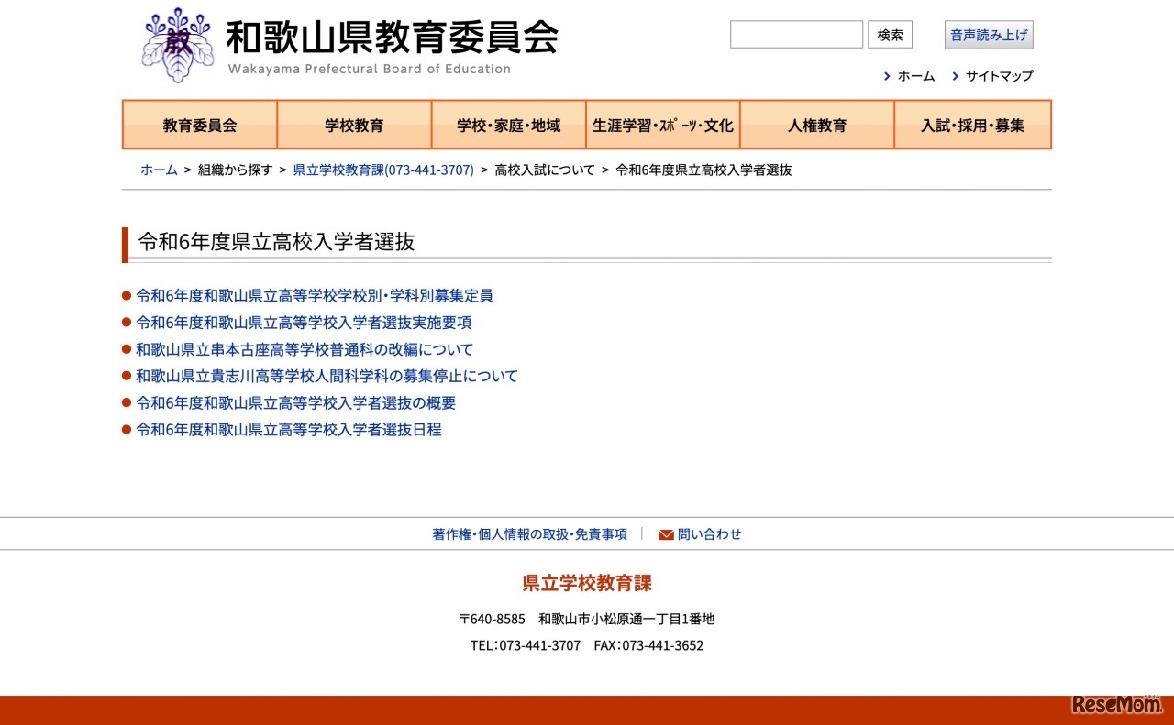Focus the site search text field

(x=796, y=35)
